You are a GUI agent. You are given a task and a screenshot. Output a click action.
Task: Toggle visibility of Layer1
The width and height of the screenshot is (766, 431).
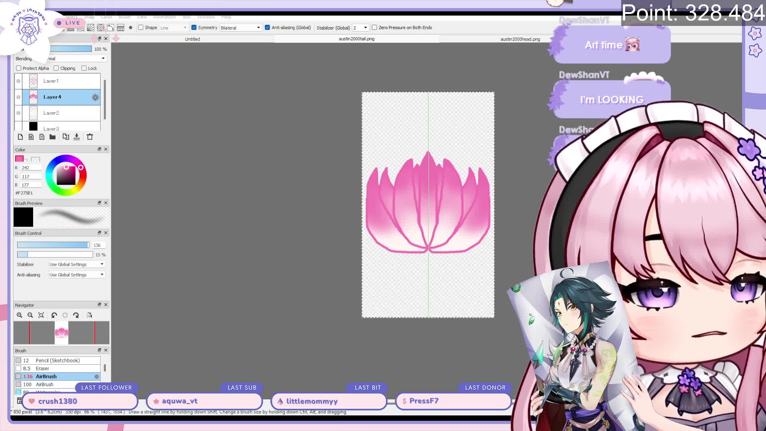pyautogui.click(x=18, y=81)
